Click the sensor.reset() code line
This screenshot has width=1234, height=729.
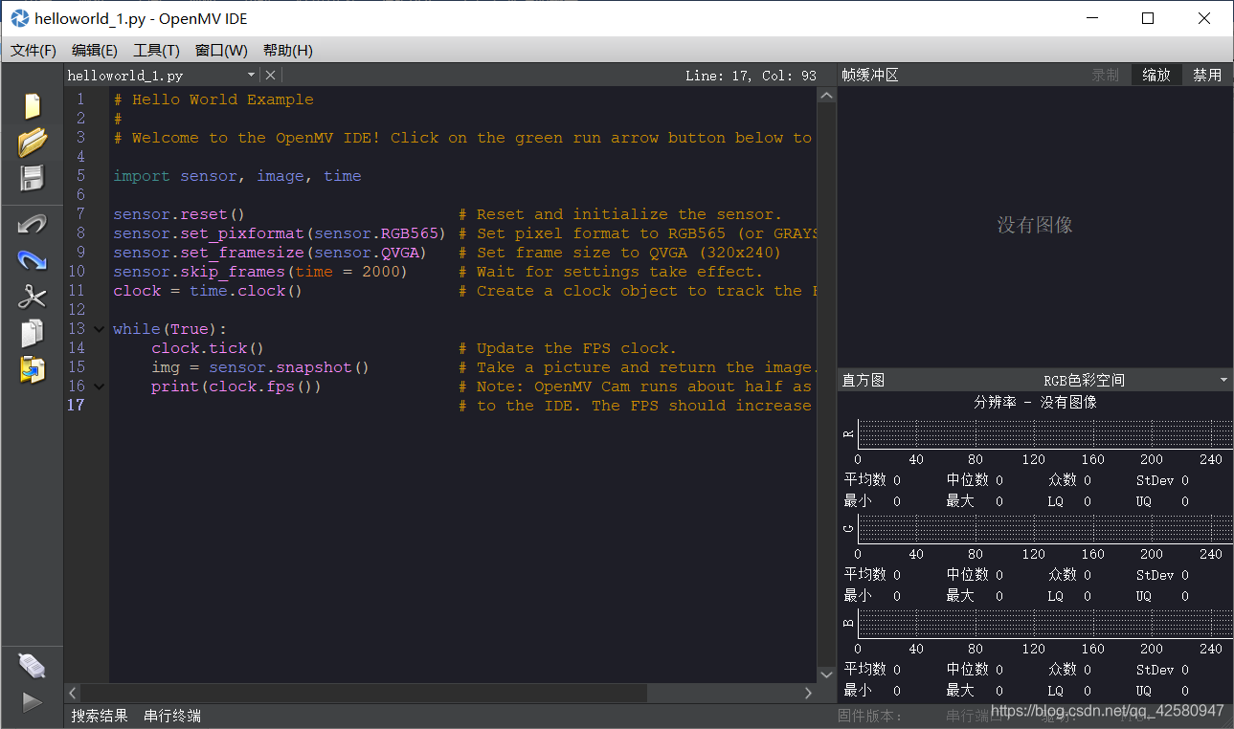(x=179, y=214)
